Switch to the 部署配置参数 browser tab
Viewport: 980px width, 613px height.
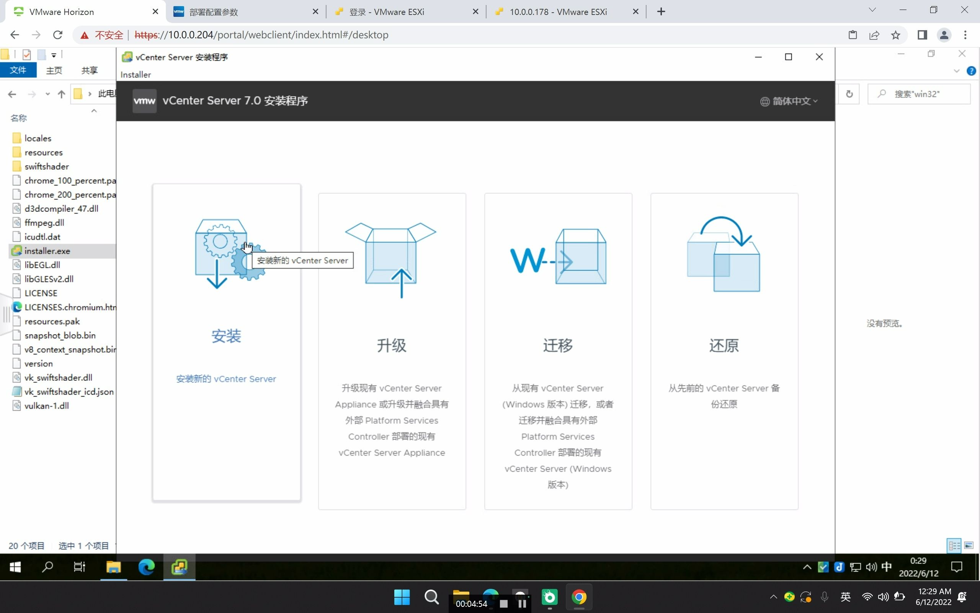pos(245,12)
